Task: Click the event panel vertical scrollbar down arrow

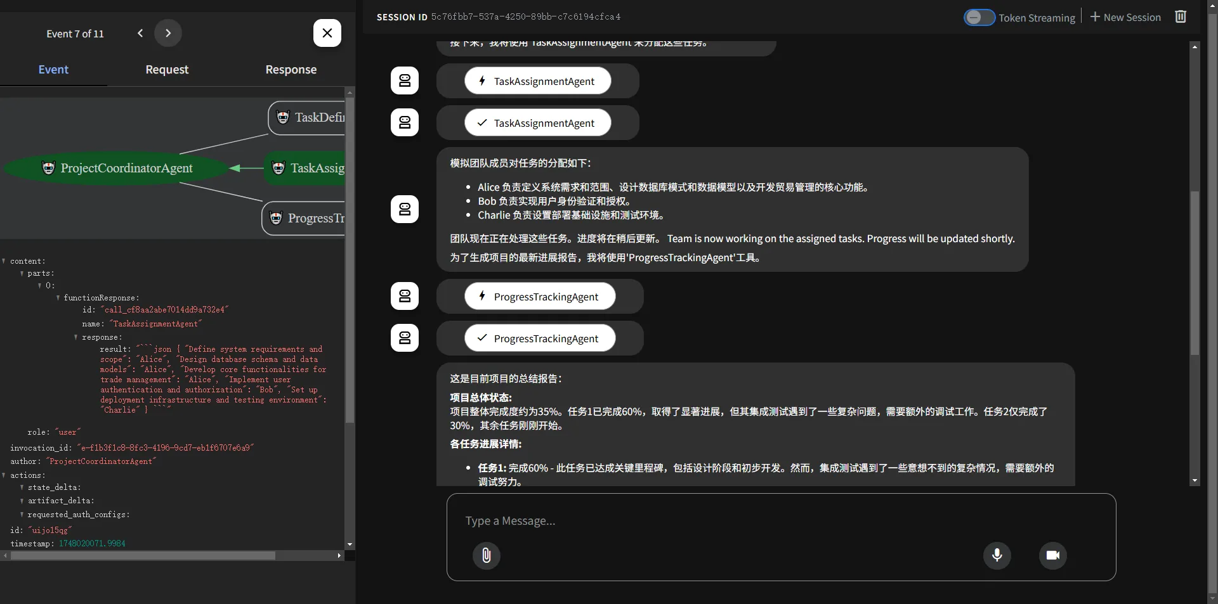Action: click(x=350, y=544)
